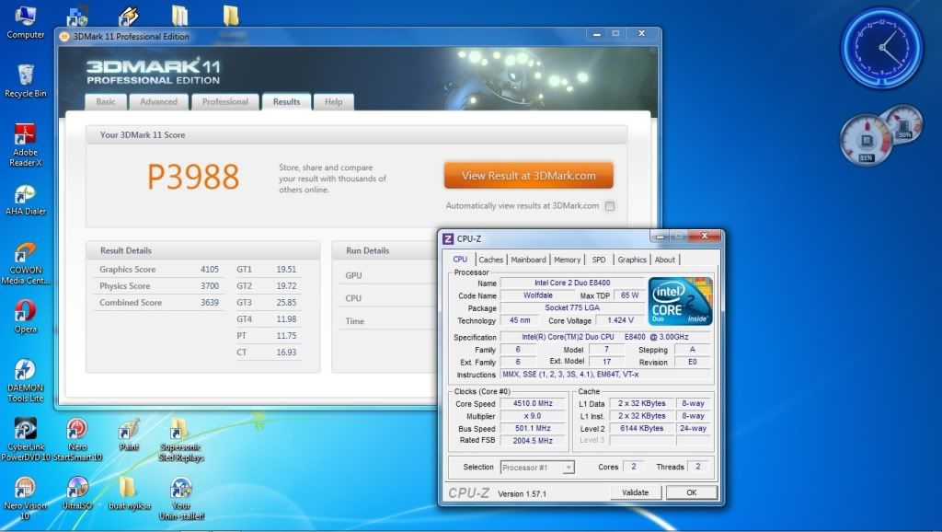
Task: Click the Max TDP value 65 W
Action: pyautogui.click(x=629, y=295)
